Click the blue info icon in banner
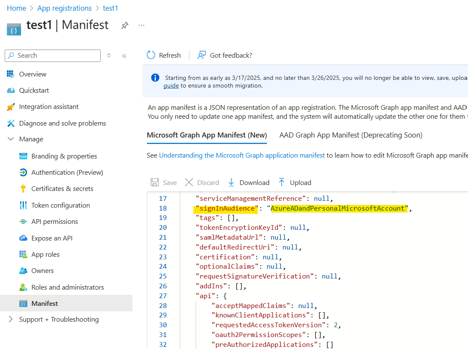468x349 pixels. point(155,78)
